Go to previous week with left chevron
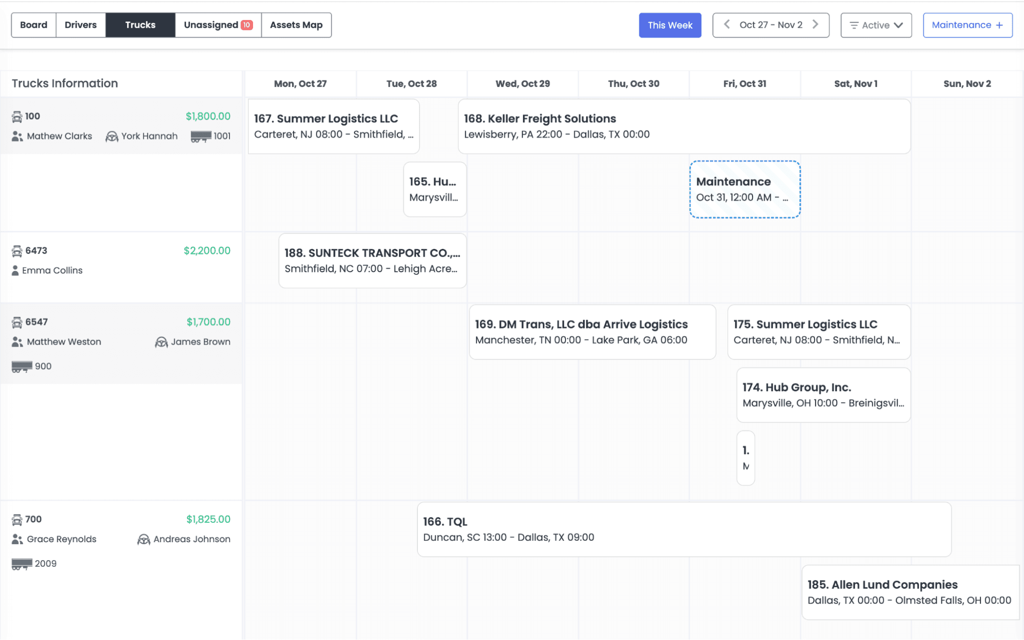 point(726,25)
